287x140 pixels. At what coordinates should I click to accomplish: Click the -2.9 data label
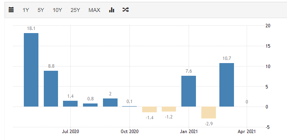click(x=209, y=123)
